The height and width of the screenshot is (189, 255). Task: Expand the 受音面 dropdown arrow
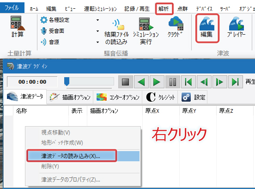pyautogui.click(x=97, y=31)
